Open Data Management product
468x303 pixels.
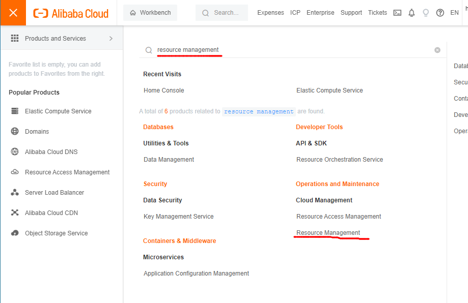tap(169, 160)
